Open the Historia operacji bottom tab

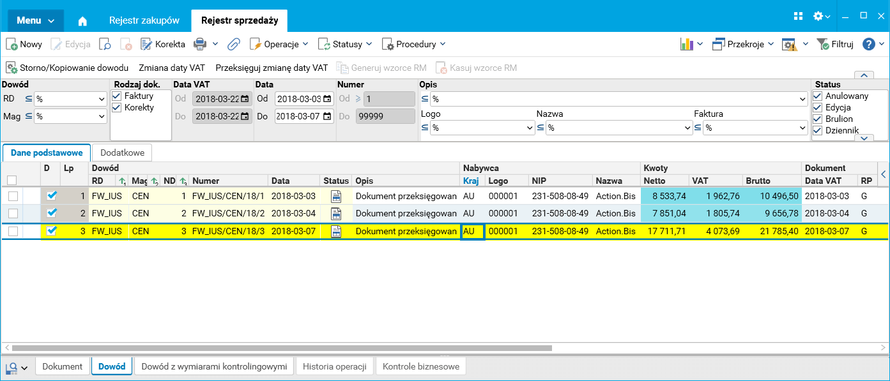(335, 366)
